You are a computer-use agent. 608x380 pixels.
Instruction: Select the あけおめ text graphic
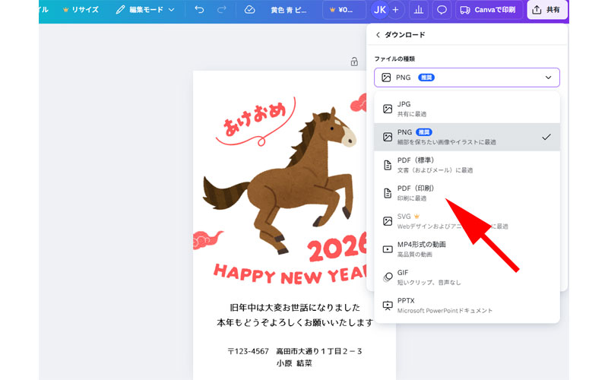[255, 121]
